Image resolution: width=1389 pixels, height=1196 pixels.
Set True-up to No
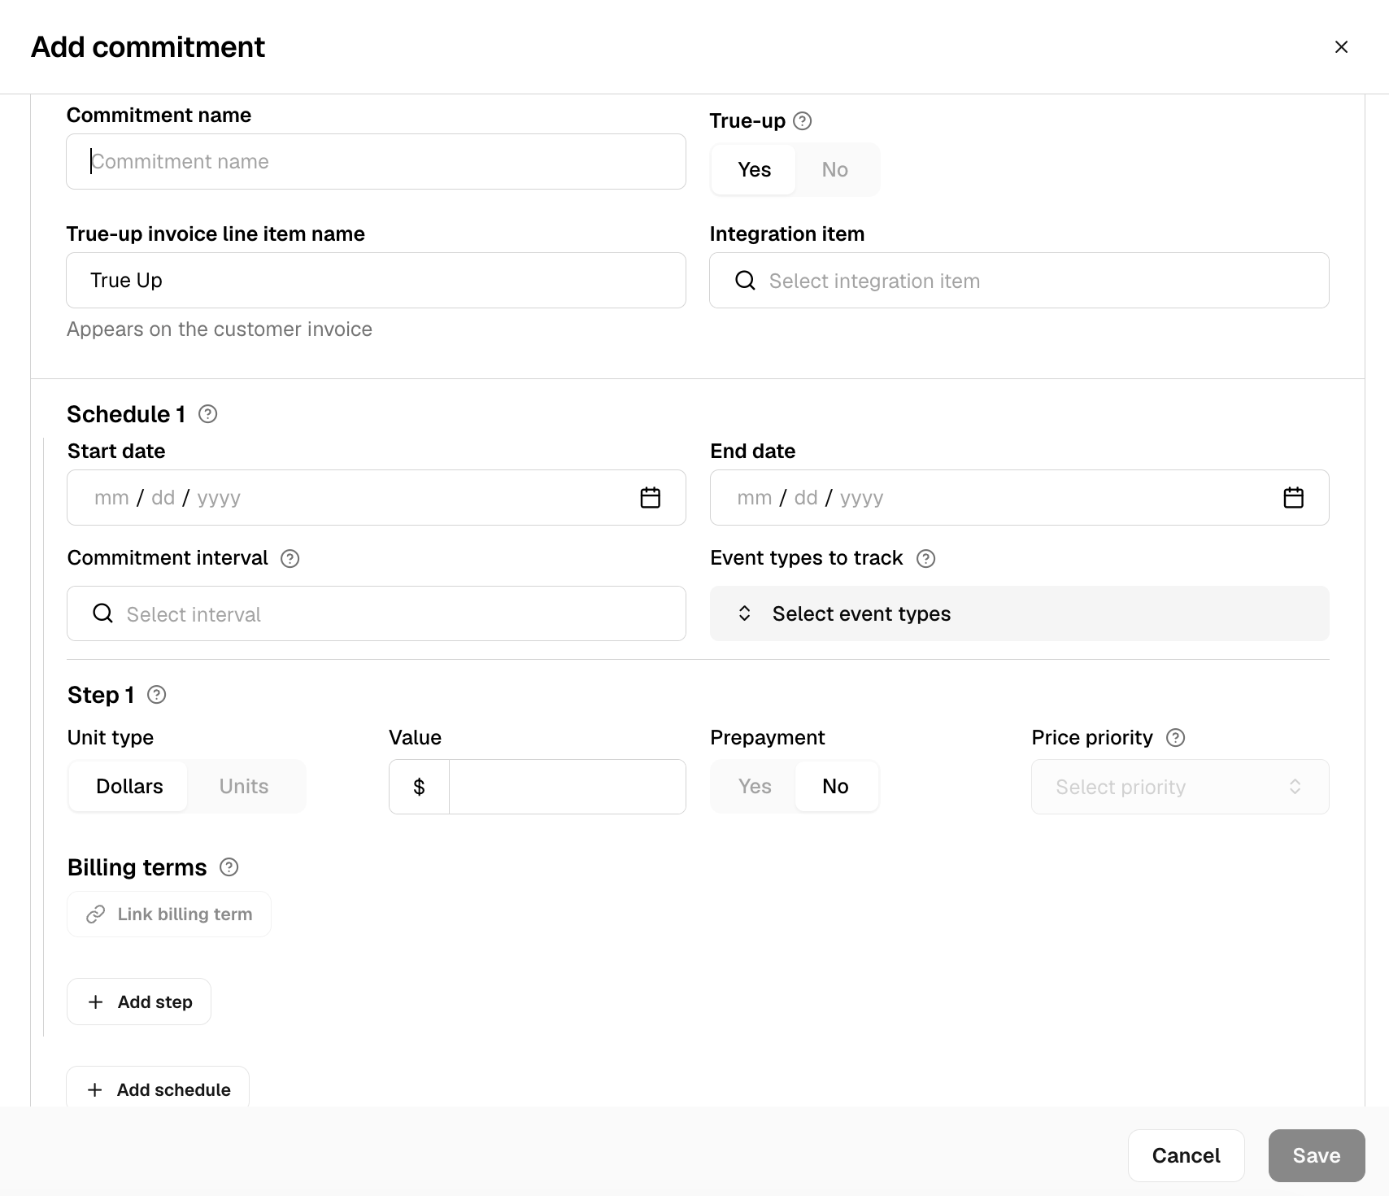(x=834, y=169)
